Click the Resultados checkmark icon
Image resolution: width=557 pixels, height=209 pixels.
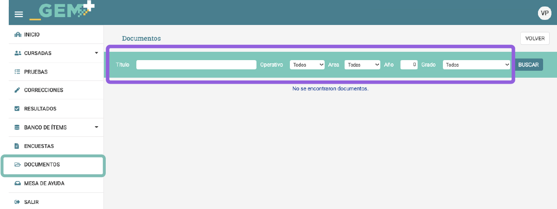coord(18,109)
